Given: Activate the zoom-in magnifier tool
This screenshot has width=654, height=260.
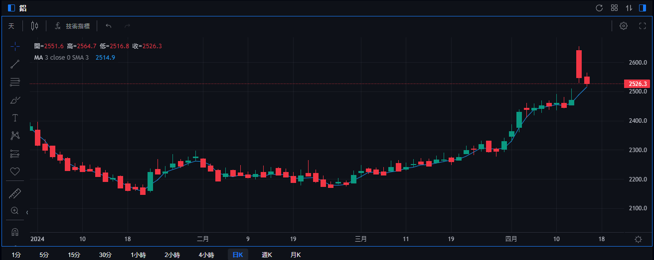Looking at the screenshot, I should pyautogui.click(x=15, y=211).
